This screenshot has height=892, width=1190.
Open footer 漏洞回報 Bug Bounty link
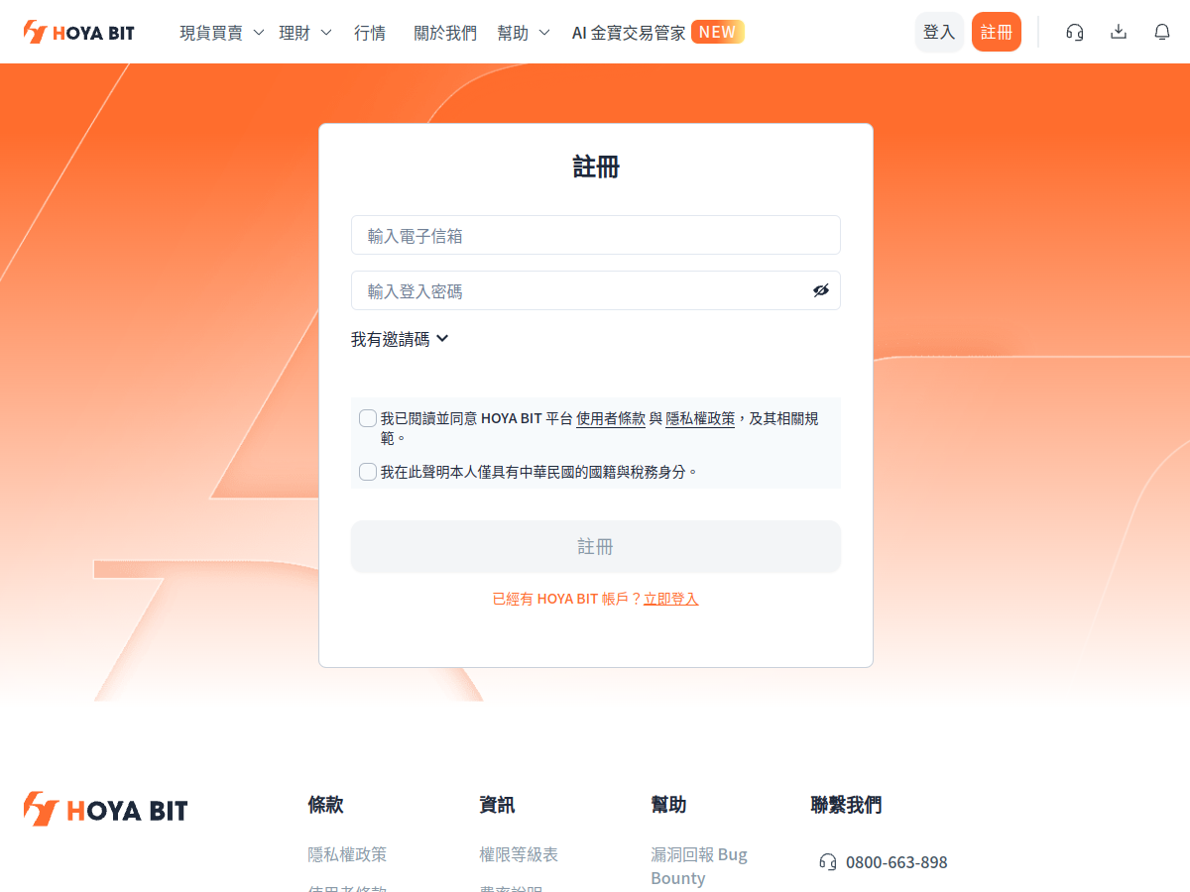pos(699,866)
